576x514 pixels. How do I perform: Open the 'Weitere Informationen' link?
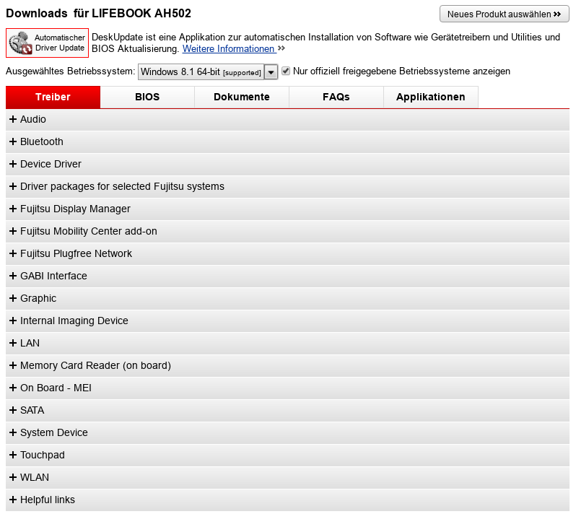[230, 48]
